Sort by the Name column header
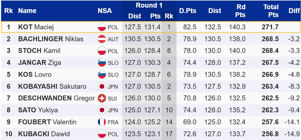 [27, 11]
